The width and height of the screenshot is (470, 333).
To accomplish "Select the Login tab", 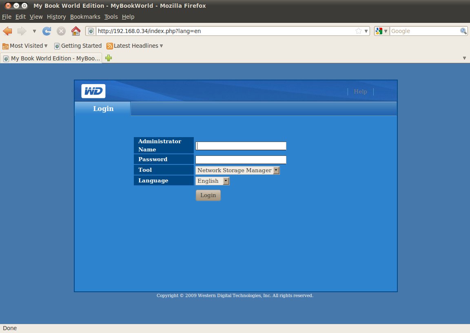I will [103, 109].
